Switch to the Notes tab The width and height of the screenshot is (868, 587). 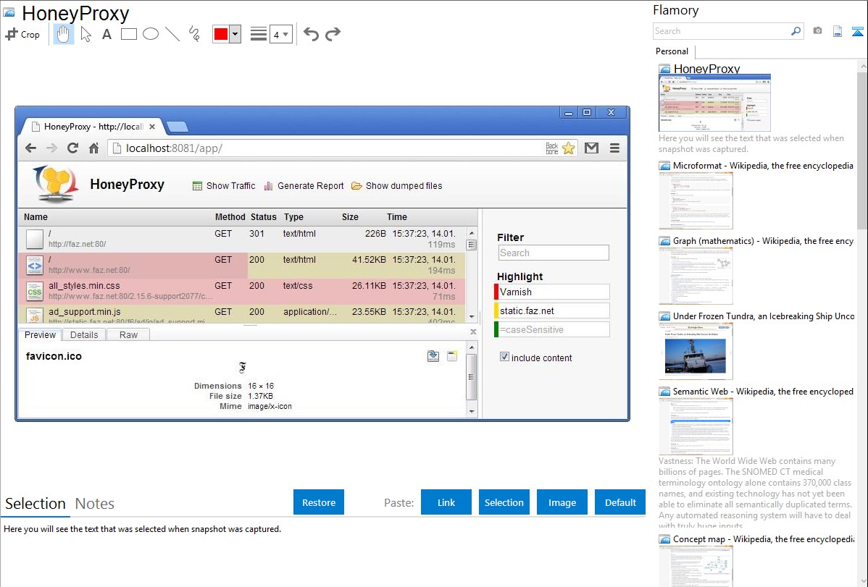pos(95,504)
